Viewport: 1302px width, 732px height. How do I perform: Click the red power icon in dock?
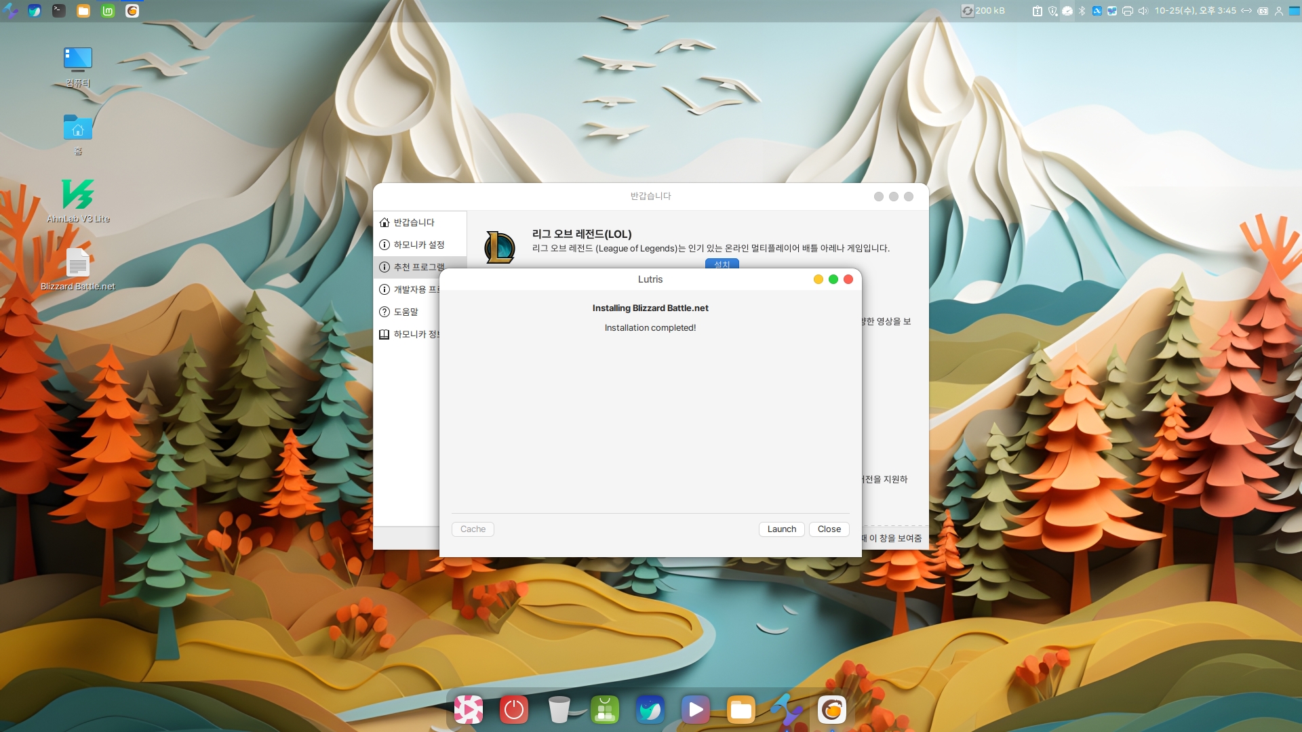tap(513, 710)
